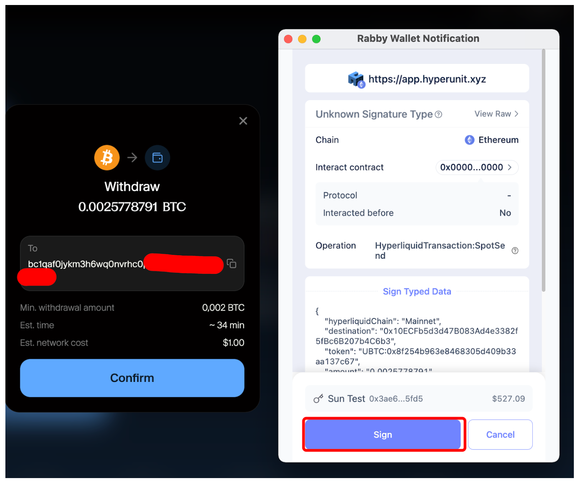Click the Sign Typed Data heading
The image size is (580, 485).
(417, 291)
